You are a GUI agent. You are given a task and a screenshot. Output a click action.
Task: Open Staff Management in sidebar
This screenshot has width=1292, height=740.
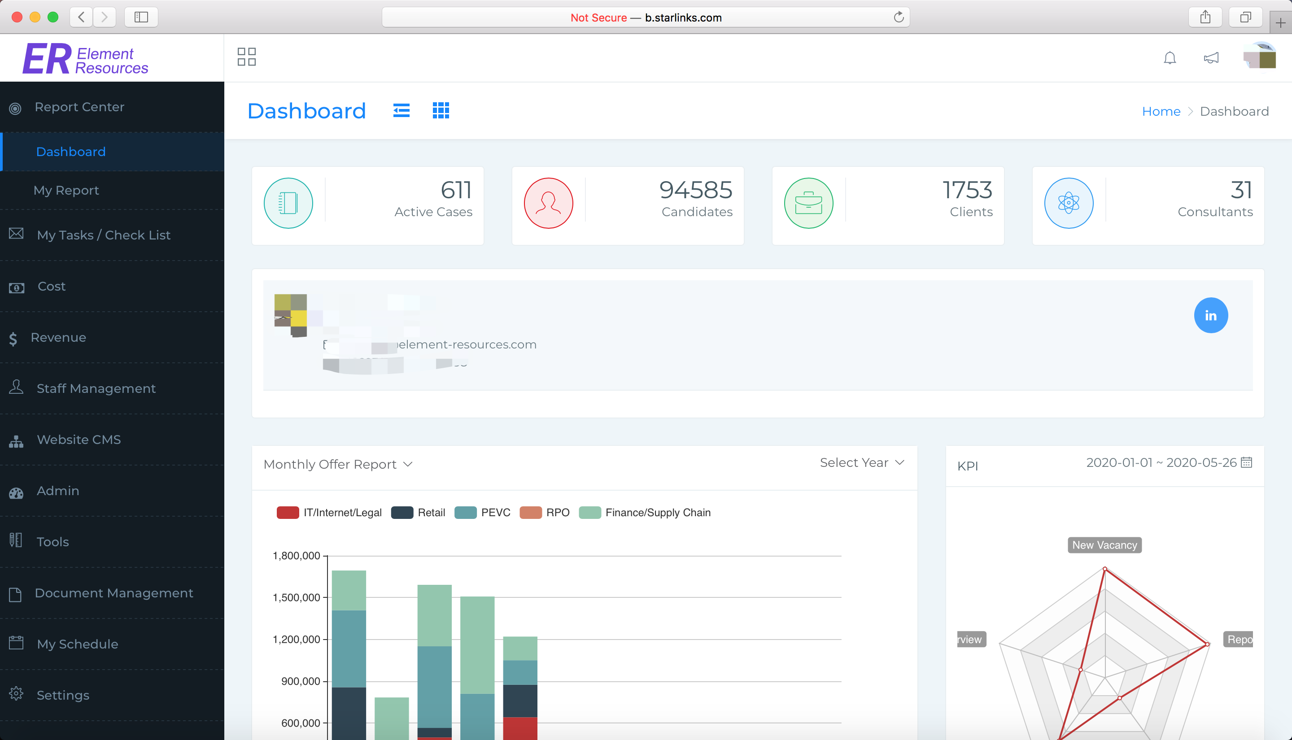pos(96,388)
